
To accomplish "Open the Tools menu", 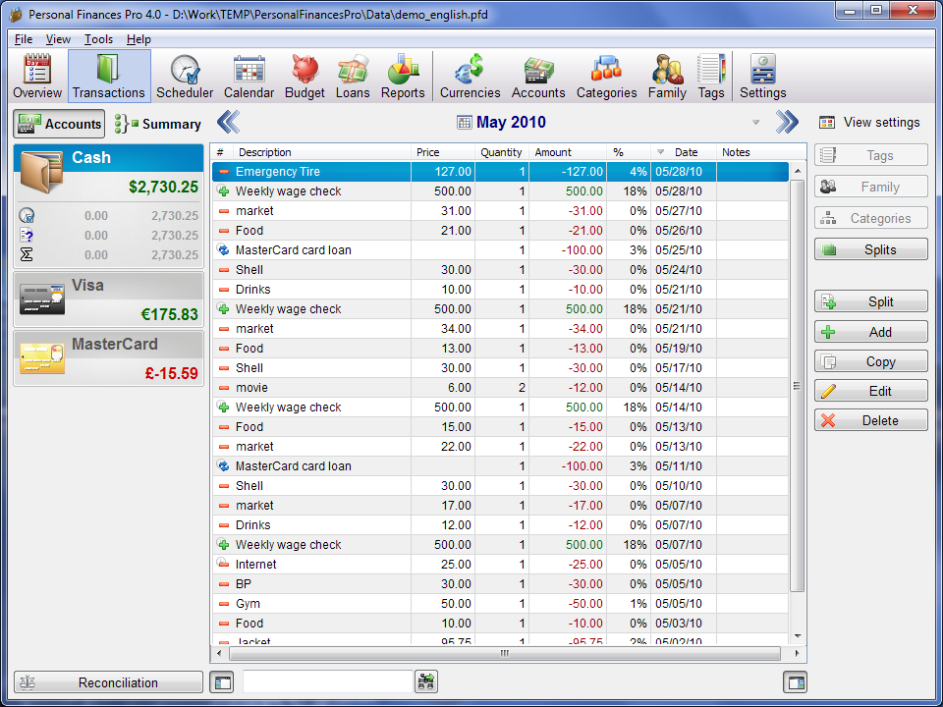I will [x=98, y=39].
